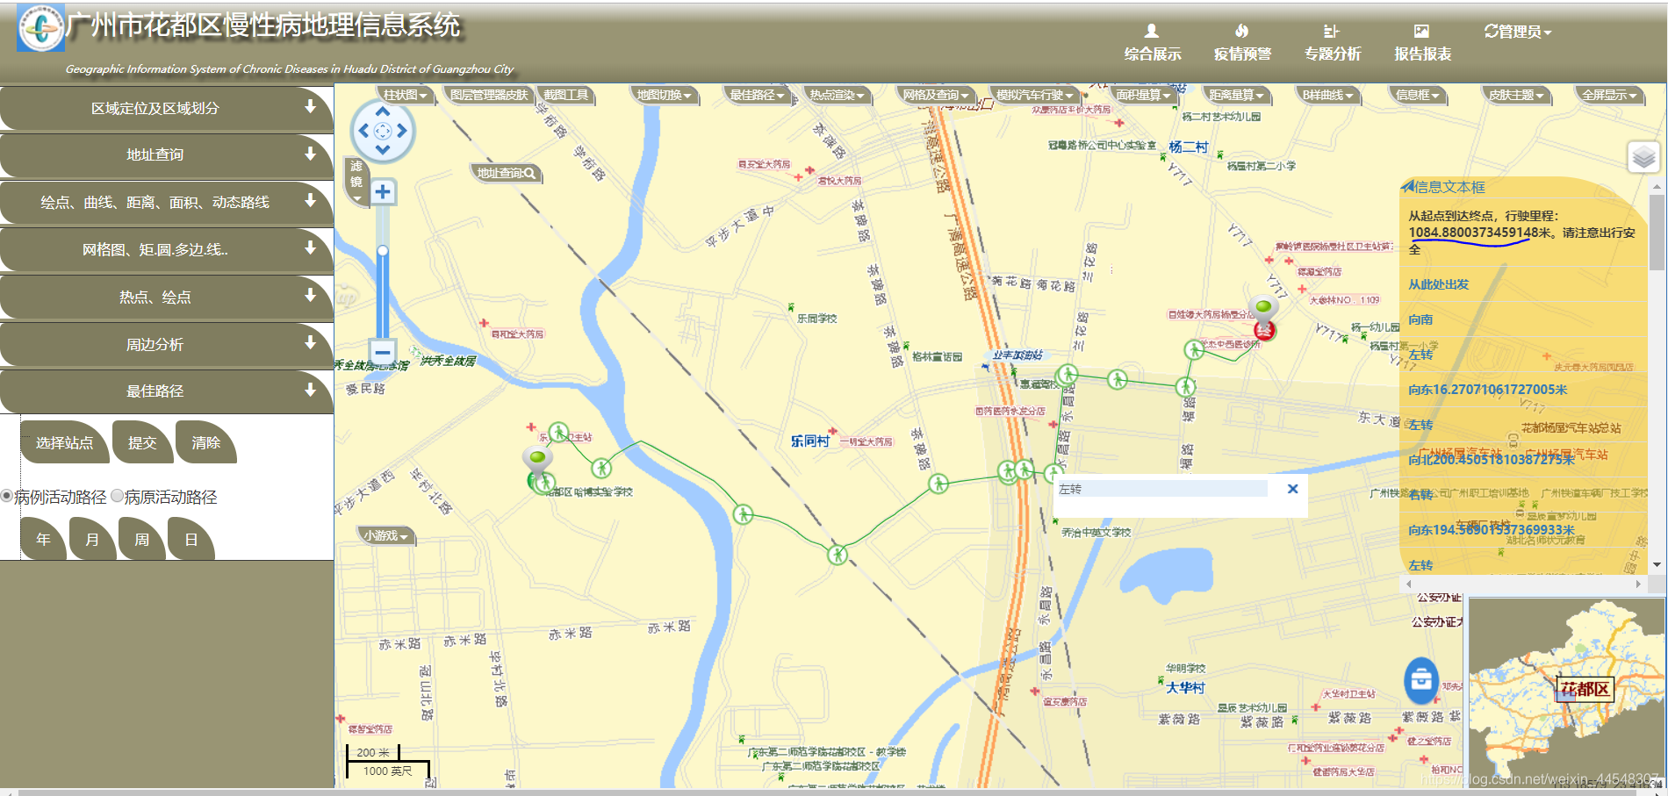Screen dimensions: 1668x796
Task: Click the map full-extent center icon
Action: [x=383, y=131]
